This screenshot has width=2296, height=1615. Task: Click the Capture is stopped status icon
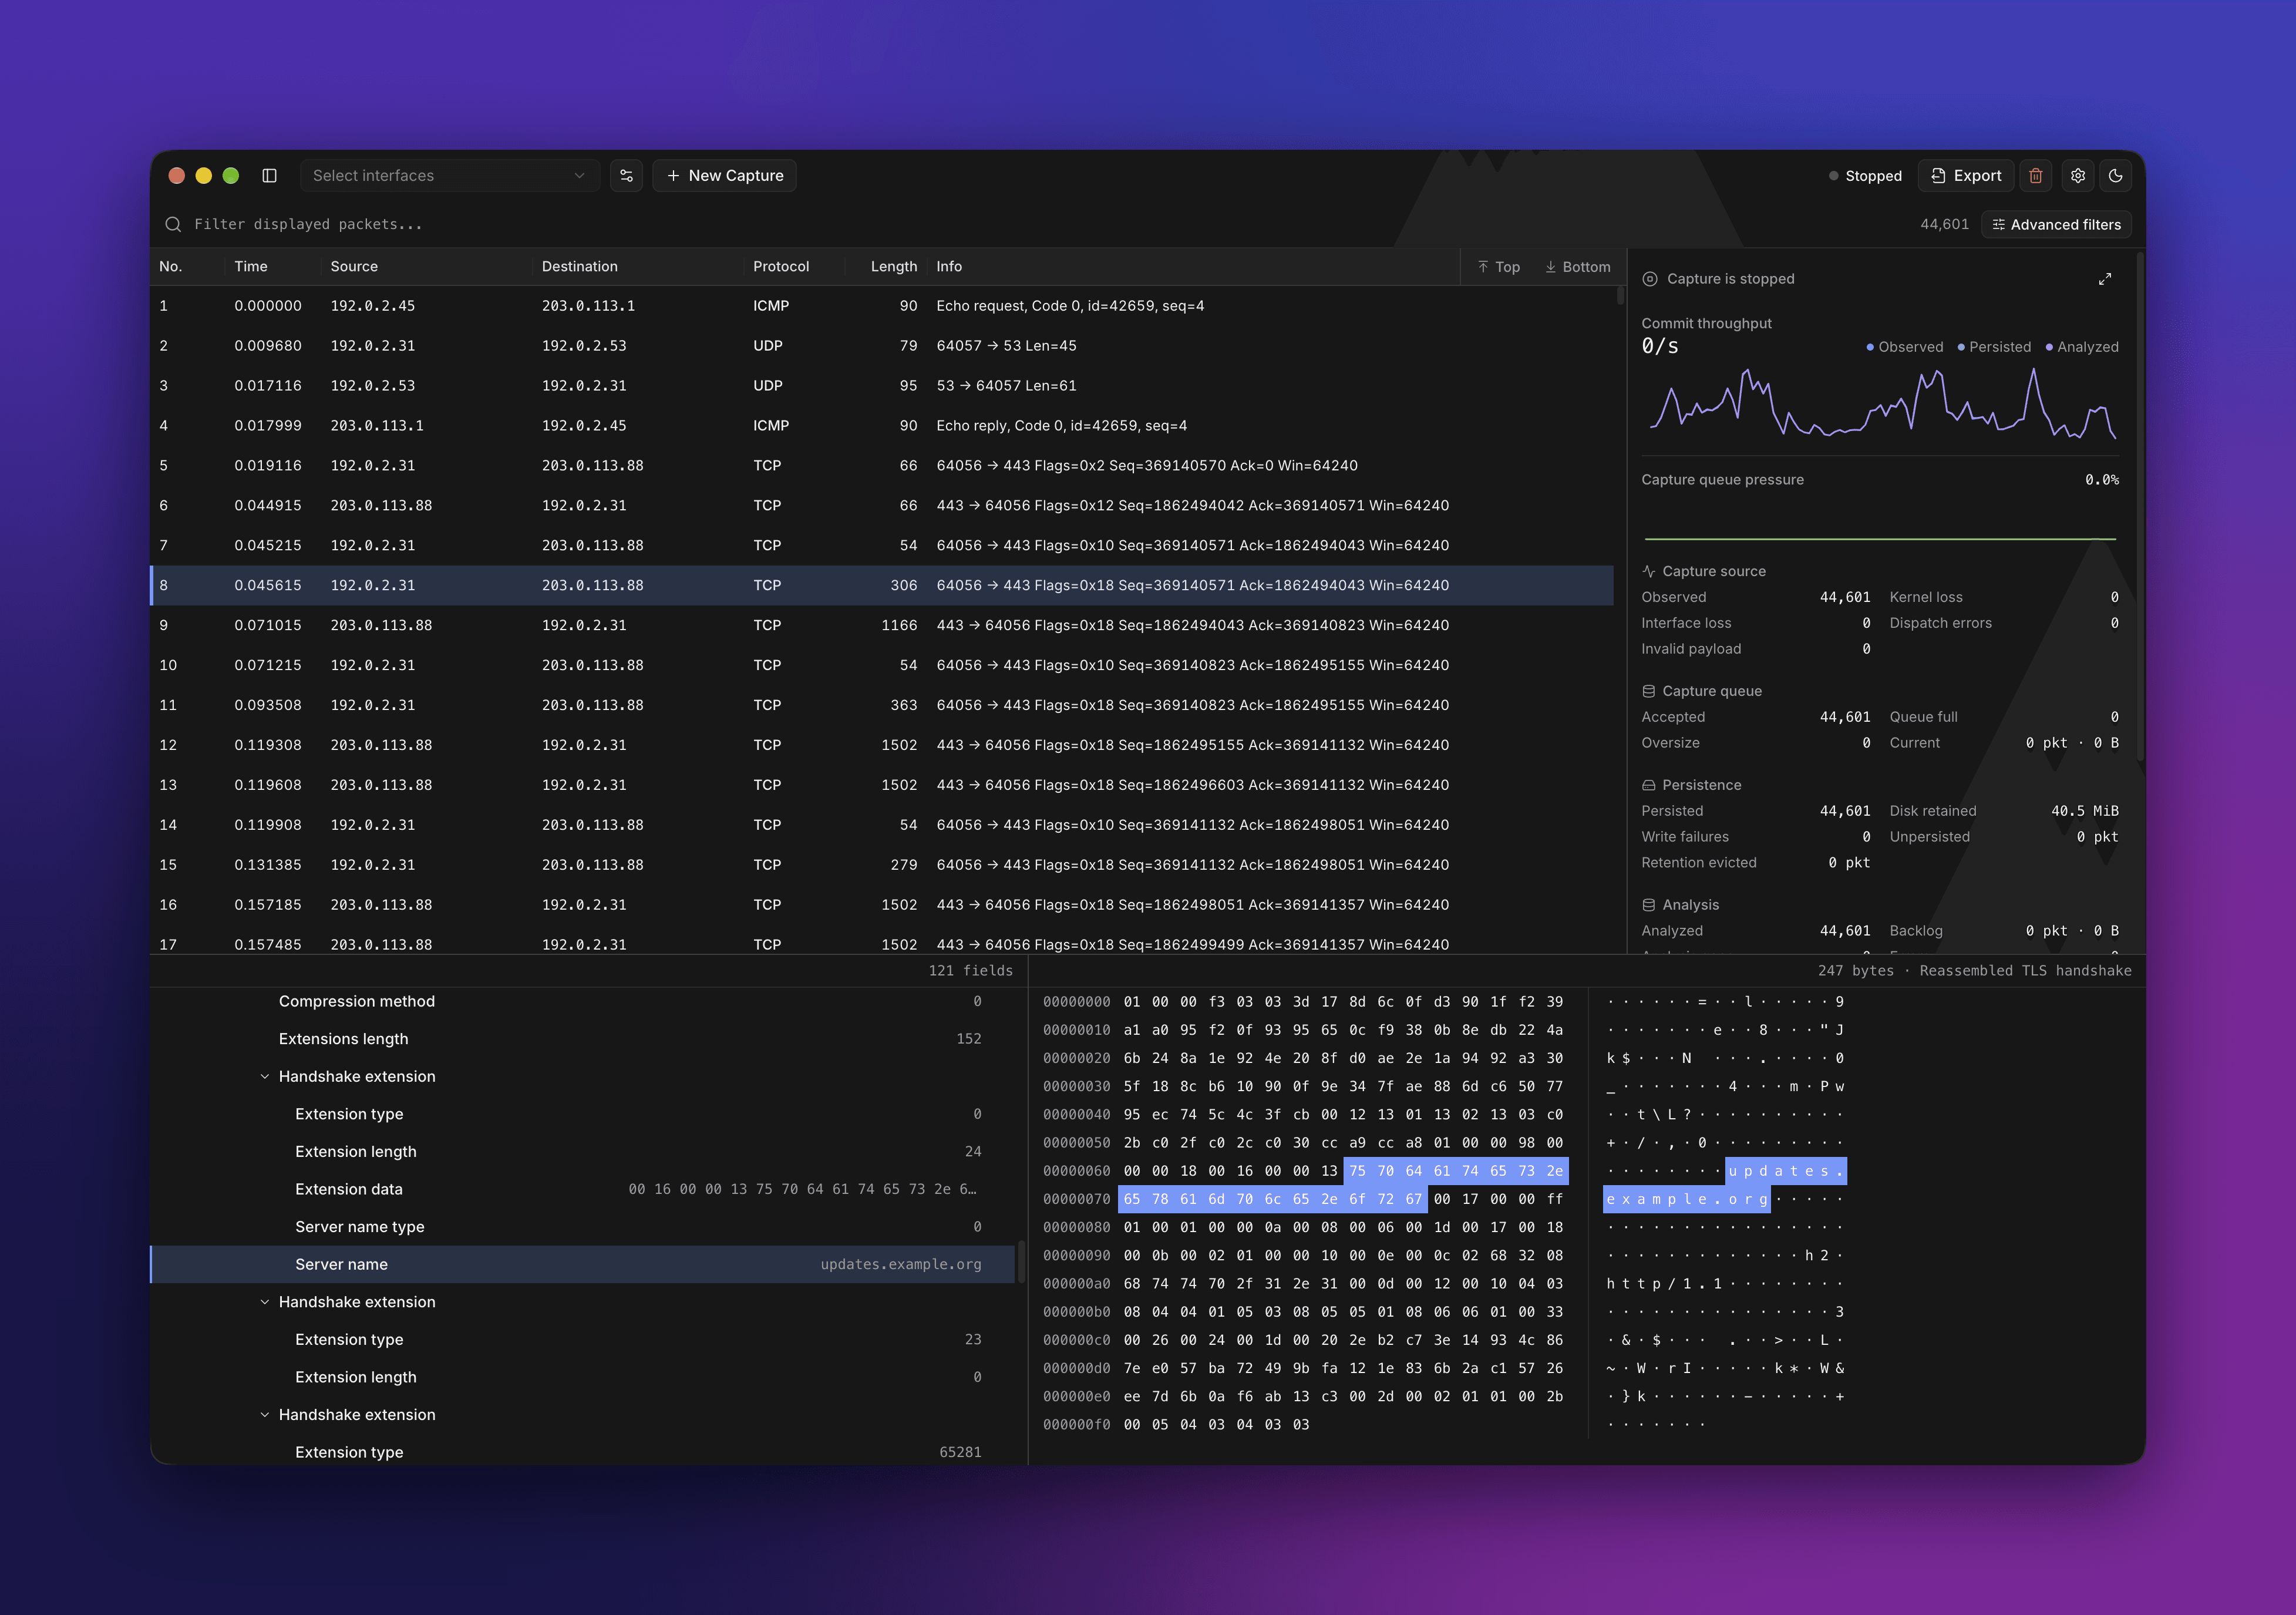pos(1650,279)
